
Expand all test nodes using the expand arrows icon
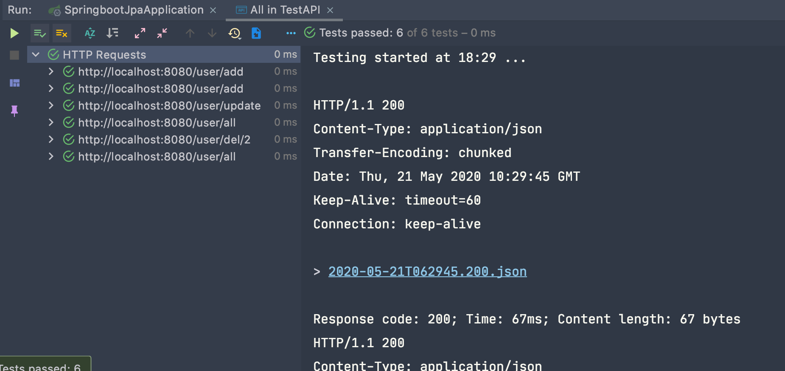pyautogui.click(x=140, y=33)
